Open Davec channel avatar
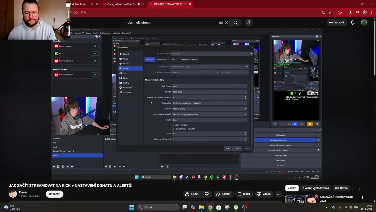 [x=13, y=194]
